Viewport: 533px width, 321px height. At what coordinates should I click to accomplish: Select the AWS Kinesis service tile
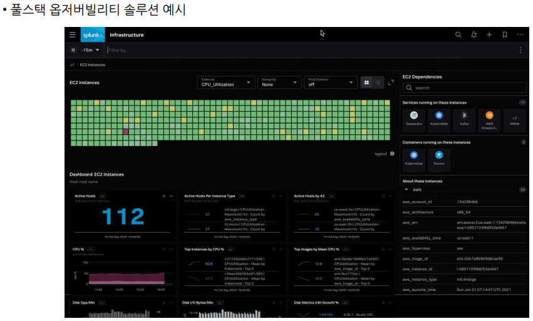(489, 120)
